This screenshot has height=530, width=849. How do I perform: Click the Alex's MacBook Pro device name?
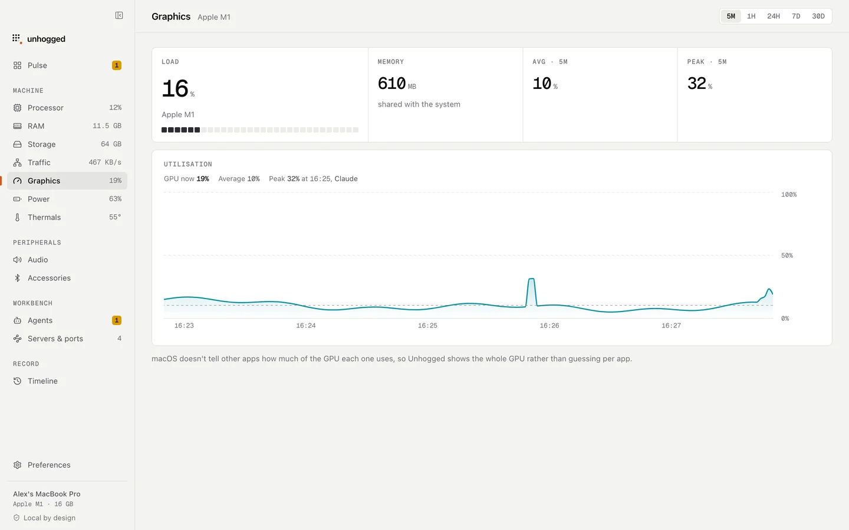47,494
